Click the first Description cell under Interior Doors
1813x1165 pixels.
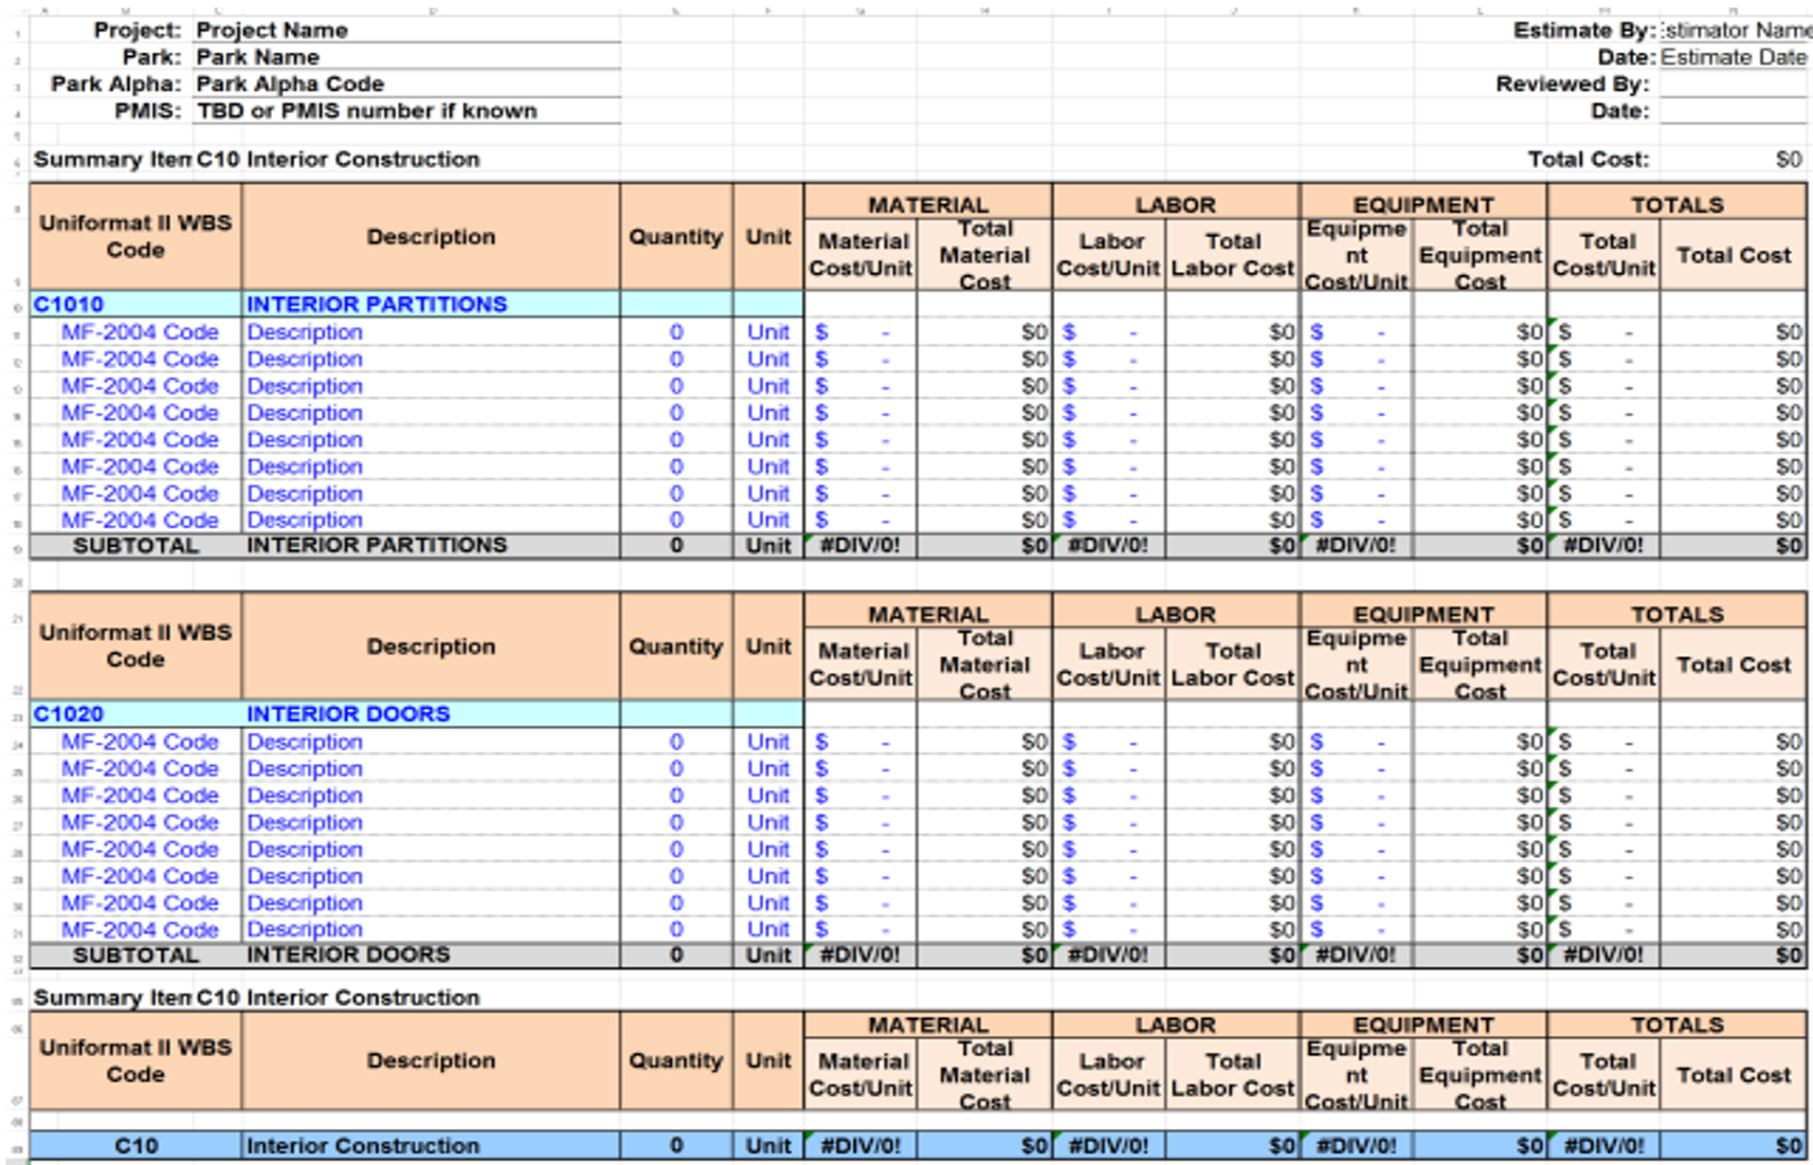[x=430, y=741]
